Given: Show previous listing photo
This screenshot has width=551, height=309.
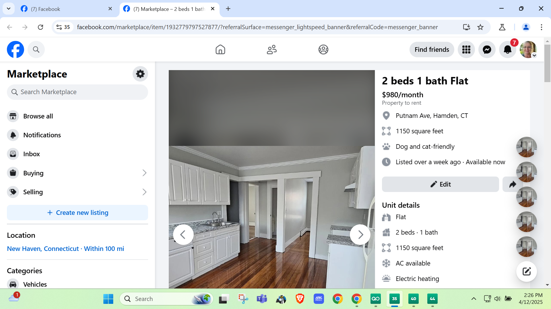Looking at the screenshot, I should coord(183,235).
